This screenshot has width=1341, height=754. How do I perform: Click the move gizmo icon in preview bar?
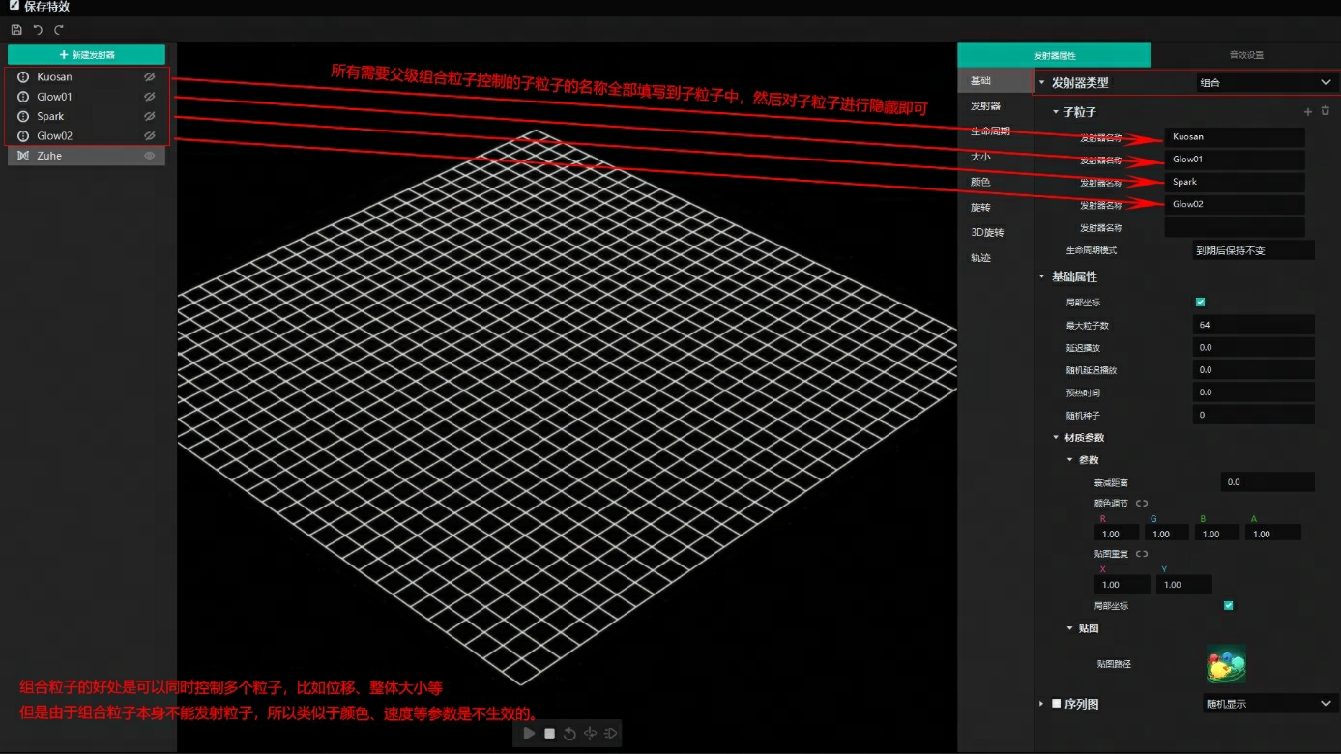[590, 734]
